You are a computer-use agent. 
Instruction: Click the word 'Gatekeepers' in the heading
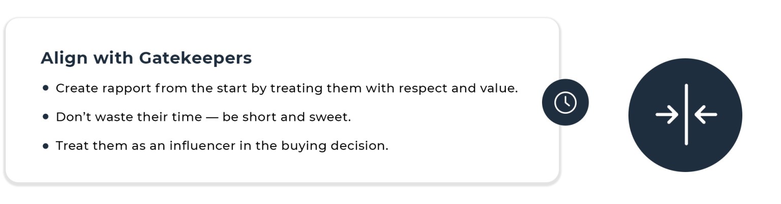click(x=195, y=58)
